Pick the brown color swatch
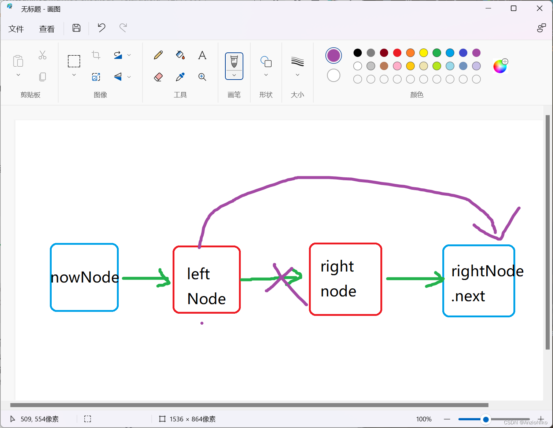 [x=384, y=66]
